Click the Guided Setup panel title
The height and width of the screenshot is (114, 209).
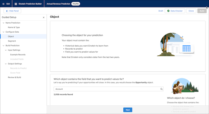coord(9,17)
